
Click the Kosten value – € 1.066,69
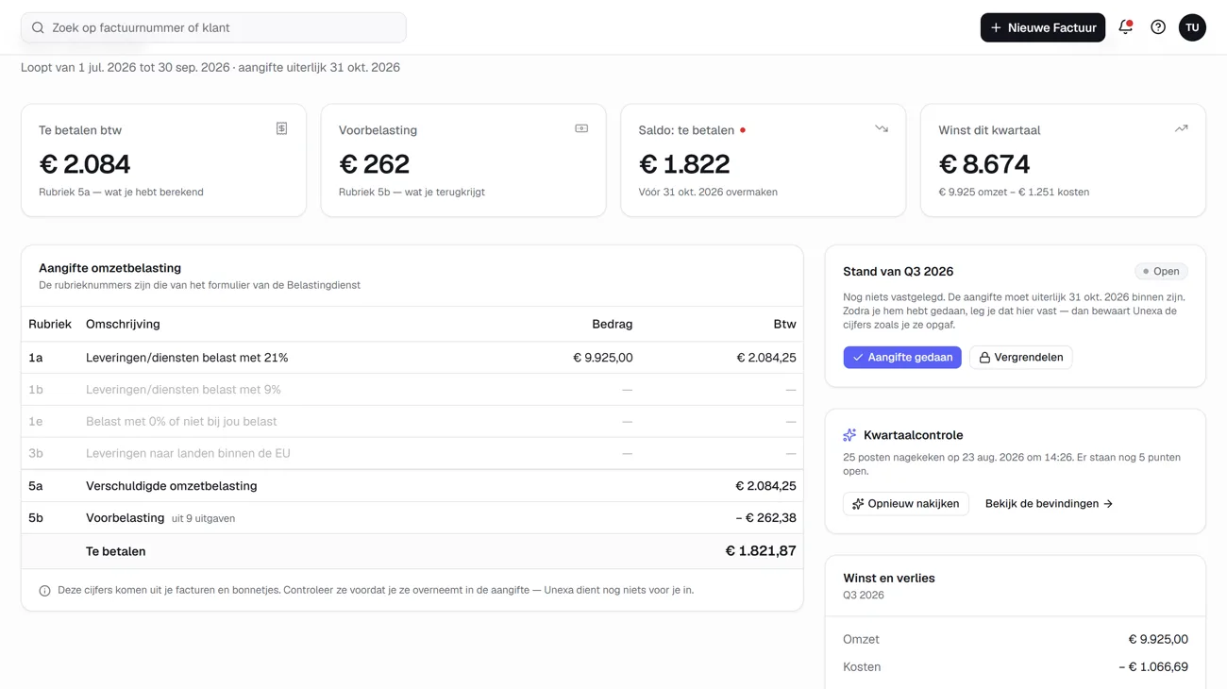coord(1153,667)
